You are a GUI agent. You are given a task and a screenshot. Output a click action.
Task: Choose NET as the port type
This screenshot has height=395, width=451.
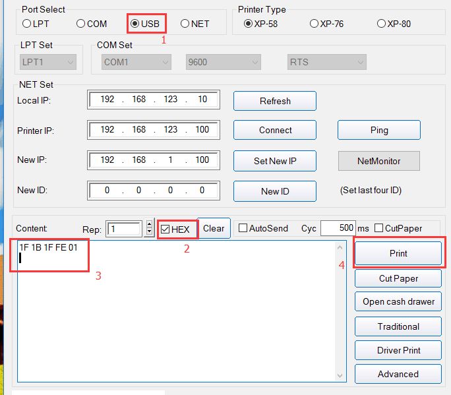click(x=185, y=24)
